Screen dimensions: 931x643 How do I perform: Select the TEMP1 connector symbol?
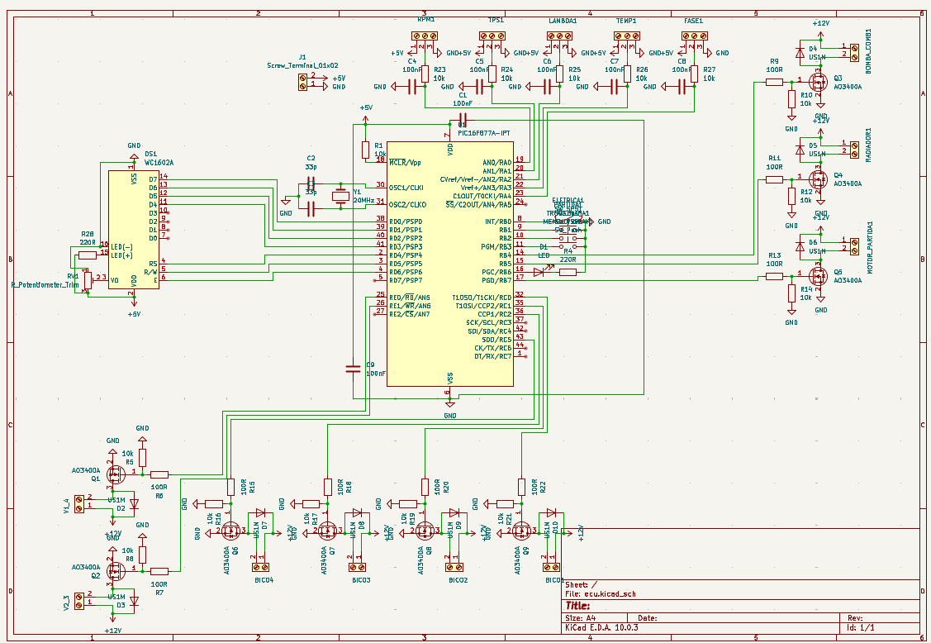click(x=627, y=36)
